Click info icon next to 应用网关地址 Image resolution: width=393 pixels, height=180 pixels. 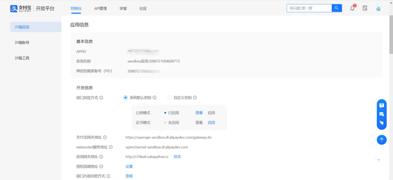[101, 157]
